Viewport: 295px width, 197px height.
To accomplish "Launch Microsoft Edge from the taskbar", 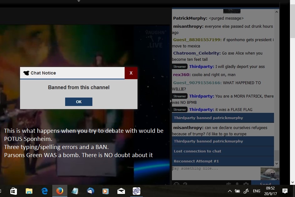I will tap(44, 191).
